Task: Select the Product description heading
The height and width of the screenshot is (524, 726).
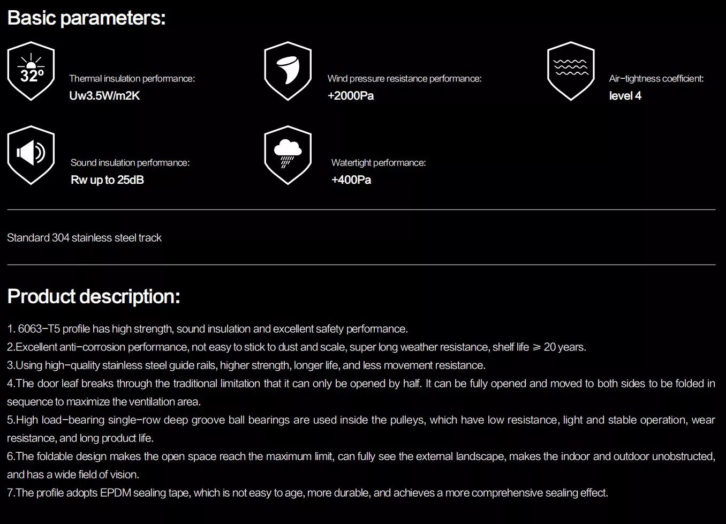Action: pyautogui.click(x=94, y=296)
